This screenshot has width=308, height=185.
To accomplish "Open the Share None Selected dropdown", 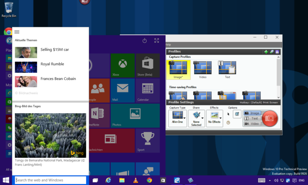I will coord(196,118).
